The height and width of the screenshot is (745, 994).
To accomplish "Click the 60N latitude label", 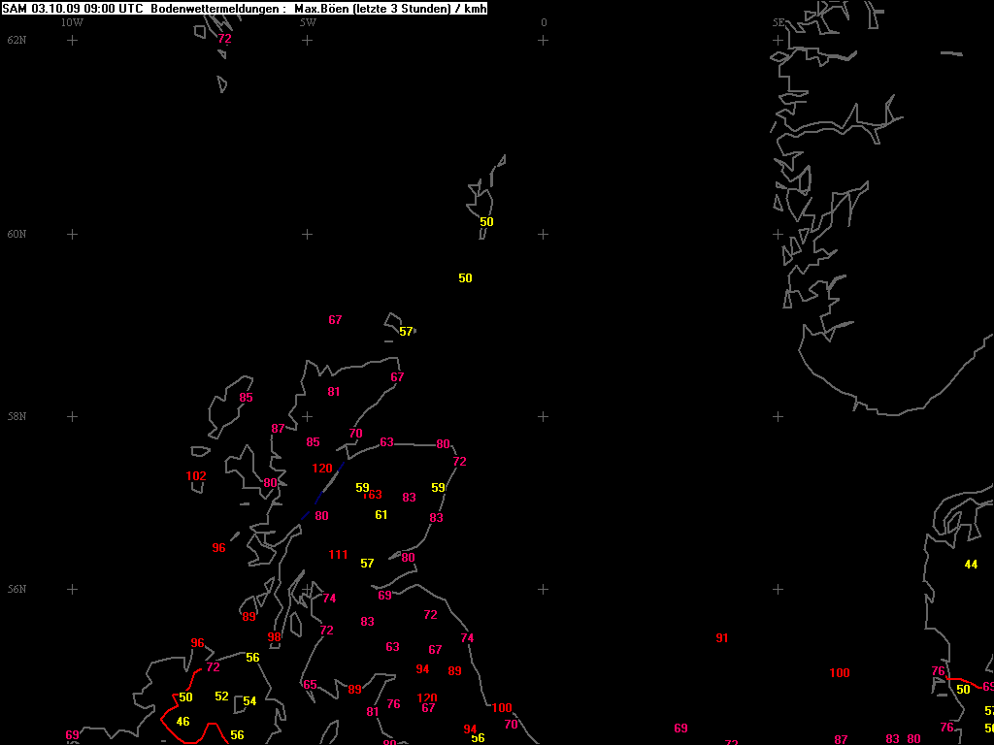I will pyautogui.click(x=17, y=234).
